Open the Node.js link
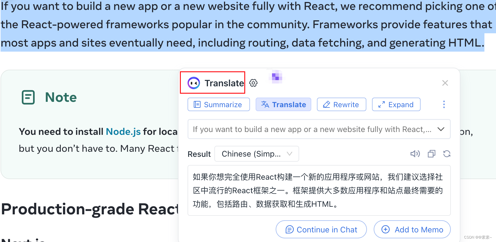 [x=123, y=132]
